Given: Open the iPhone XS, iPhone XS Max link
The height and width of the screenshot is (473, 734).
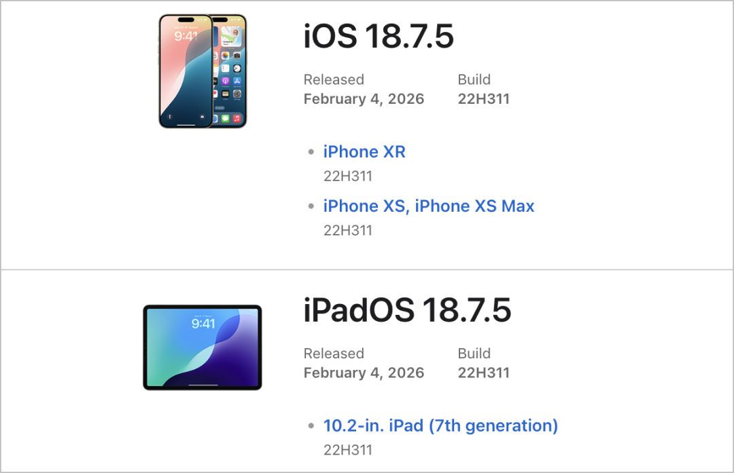Looking at the screenshot, I should (x=429, y=206).
